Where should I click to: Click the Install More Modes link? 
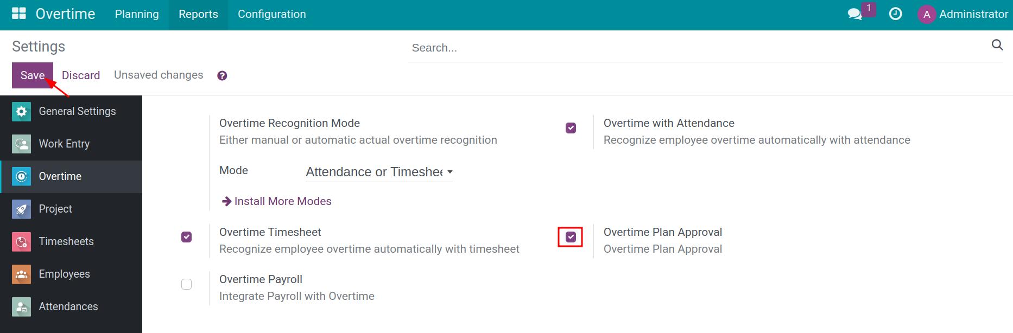pyautogui.click(x=282, y=201)
